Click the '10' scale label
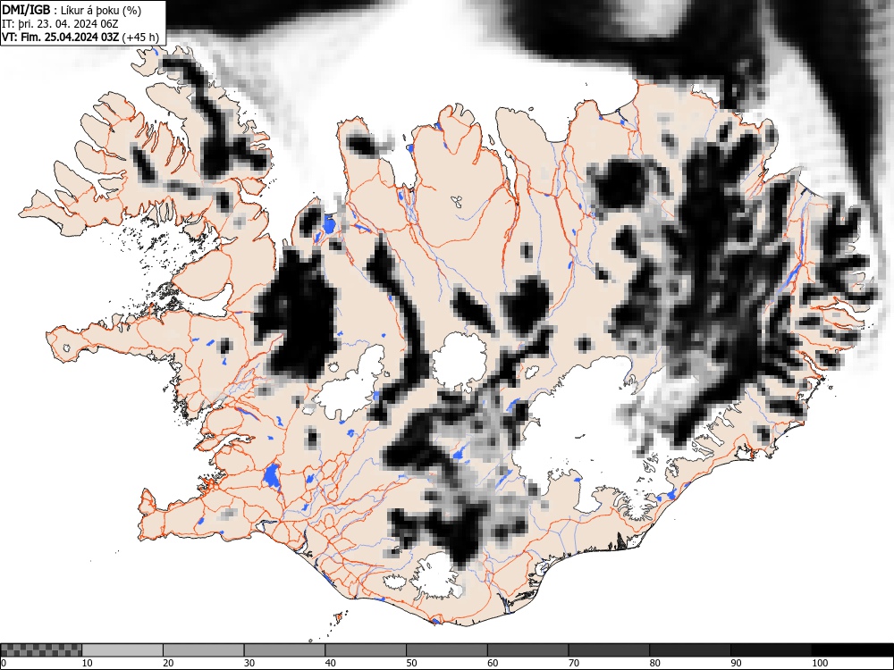894x670 pixels. [x=87, y=663]
